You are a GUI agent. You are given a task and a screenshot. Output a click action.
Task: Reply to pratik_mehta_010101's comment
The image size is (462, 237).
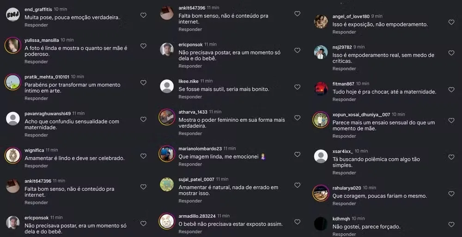(x=36, y=99)
